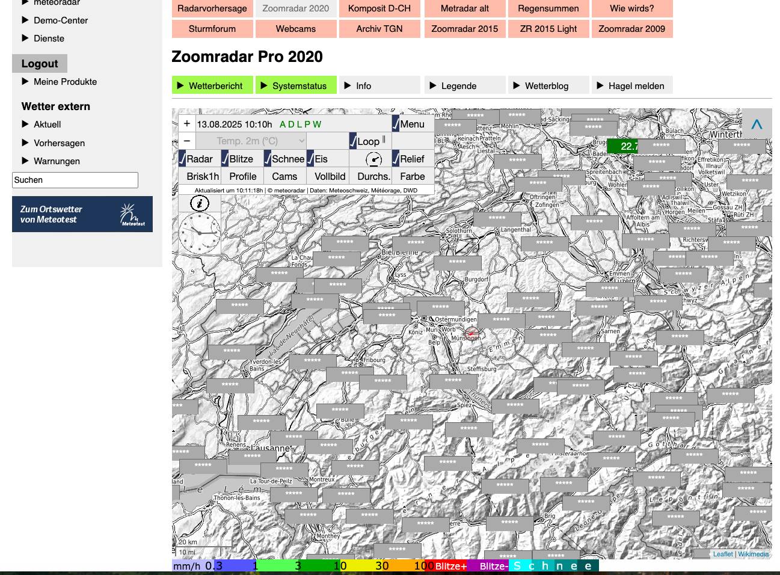
Task: Open the Radarvorhersage tab
Action: tap(212, 8)
